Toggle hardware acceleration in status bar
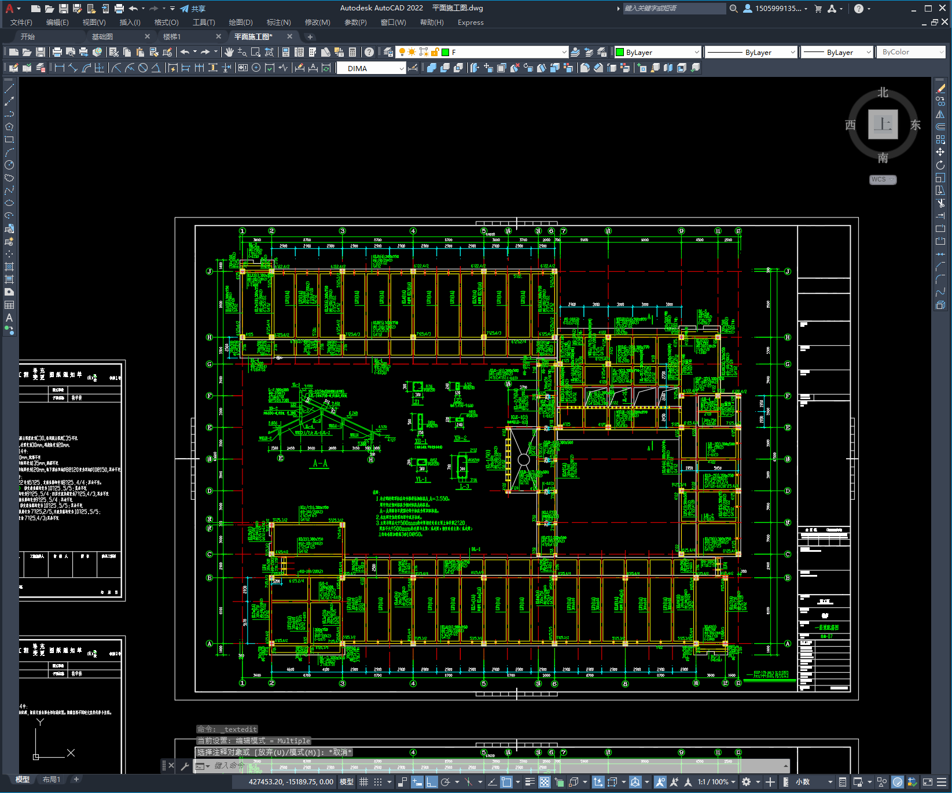The width and height of the screenshot is (952, 793). click(898, 782)
